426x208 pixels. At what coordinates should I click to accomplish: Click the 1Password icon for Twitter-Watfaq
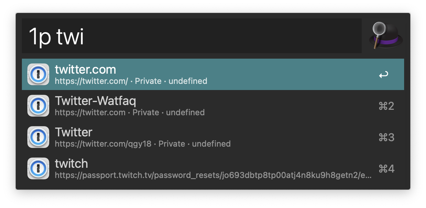(38, 106)
